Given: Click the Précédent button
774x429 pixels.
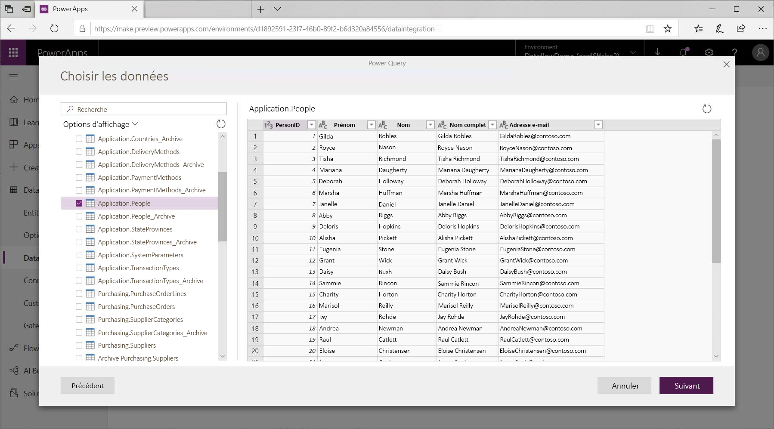Looking at the screenshot, I should click(x=87, y=386).
